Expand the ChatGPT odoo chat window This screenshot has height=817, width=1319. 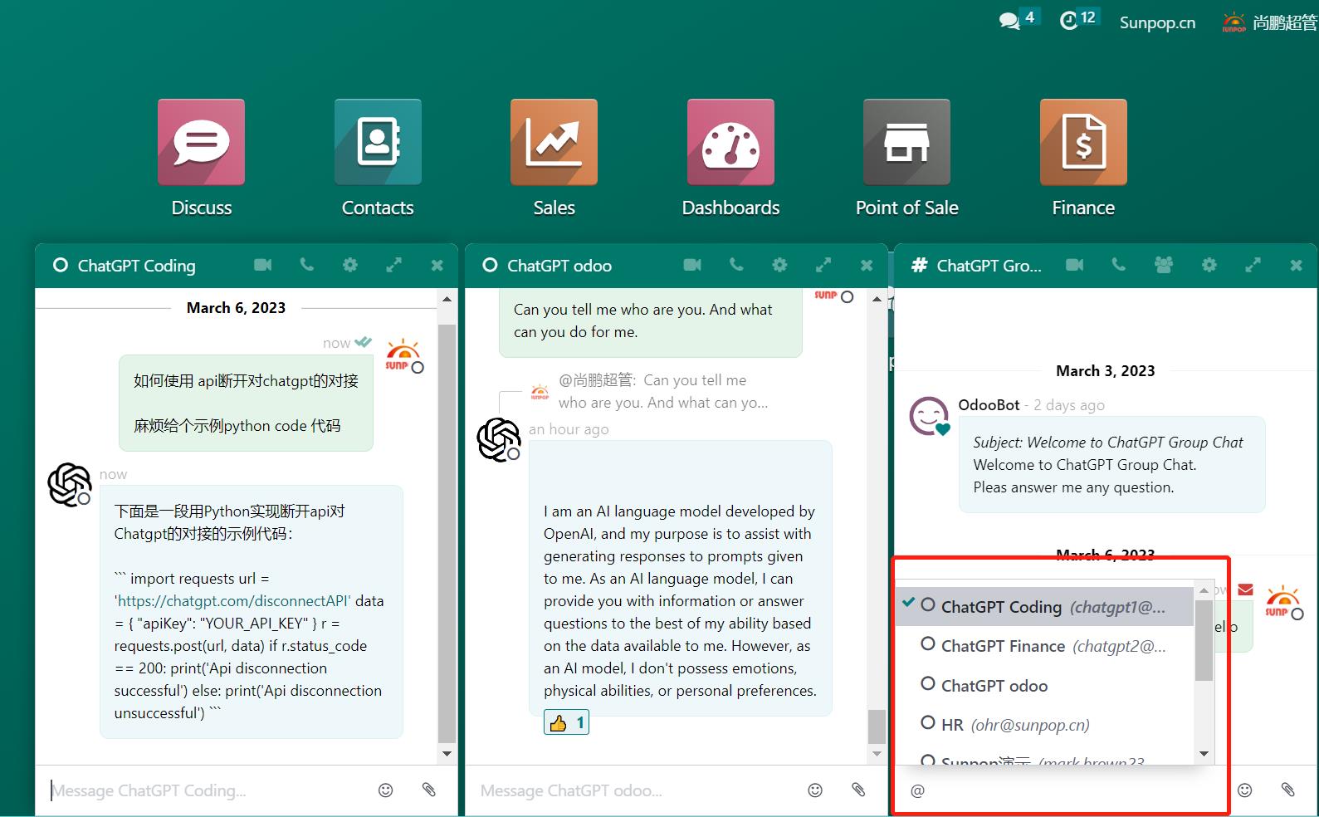click(x=823, y=265)
